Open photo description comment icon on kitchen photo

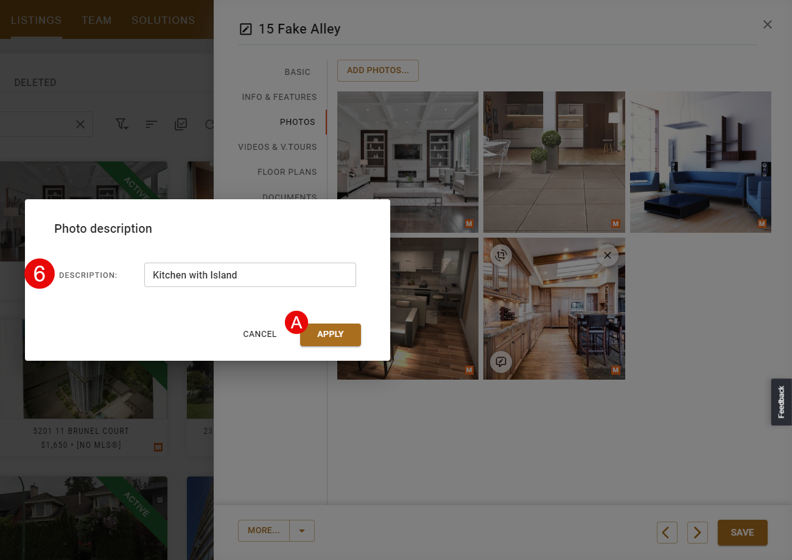coord(501,362)
